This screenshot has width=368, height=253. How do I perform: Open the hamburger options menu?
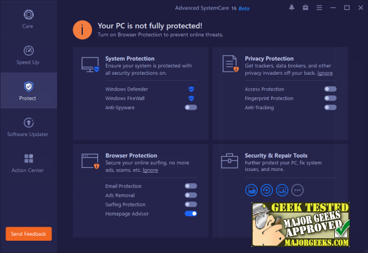pos(319,8)
